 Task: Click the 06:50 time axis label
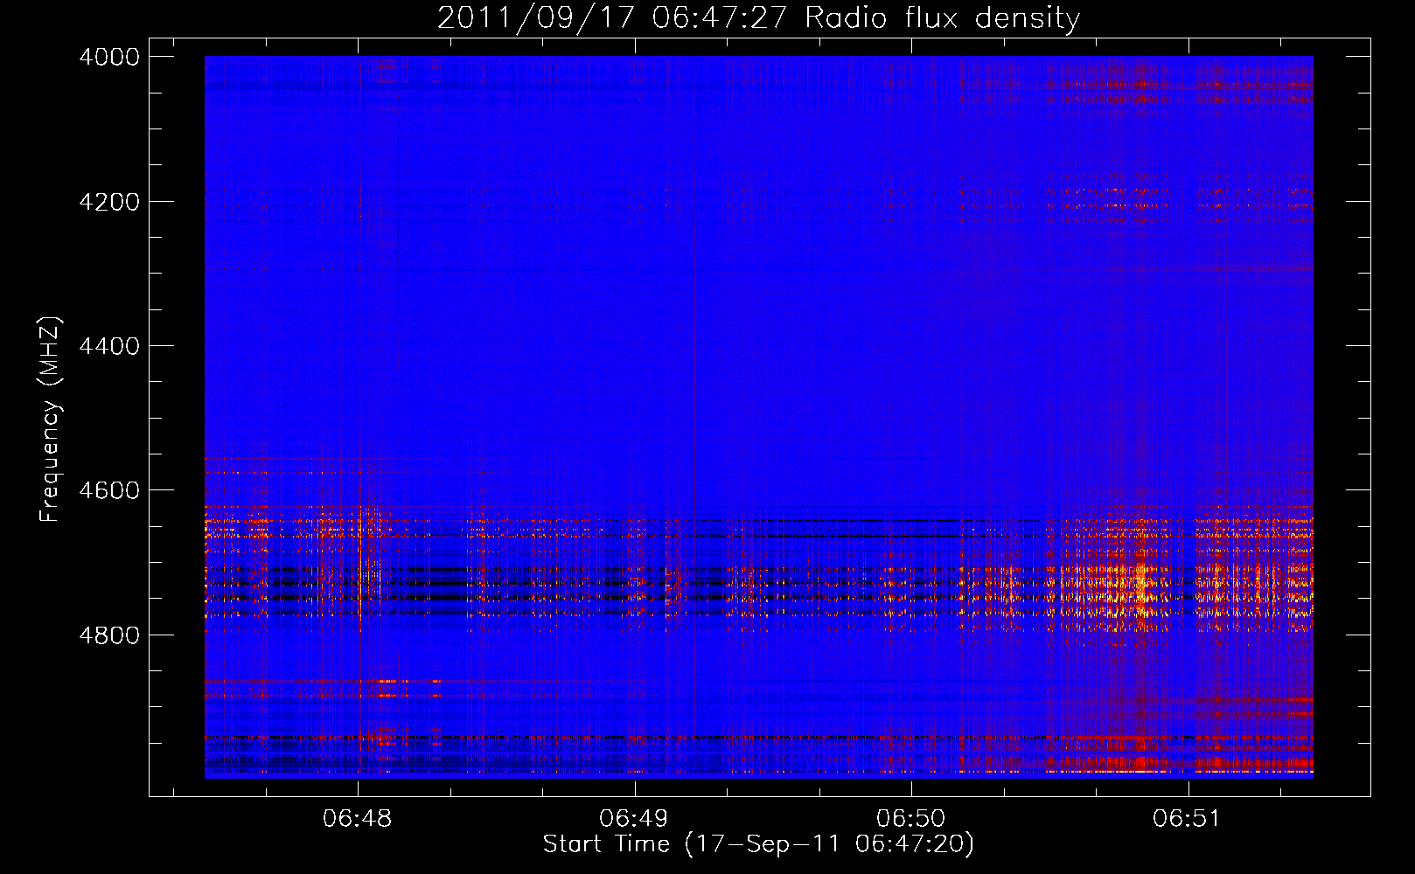coord(911,818)
